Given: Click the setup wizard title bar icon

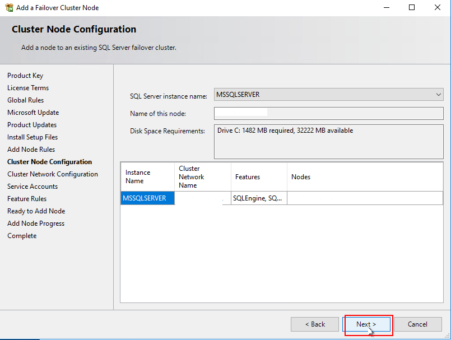Looking at the screenshot, I should coord(9,7).
